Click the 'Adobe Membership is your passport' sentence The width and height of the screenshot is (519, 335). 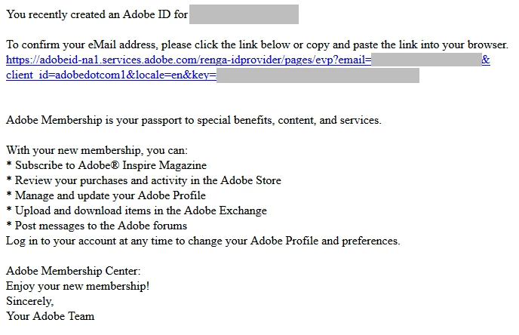pyautogui.click(x=194, y=120)
